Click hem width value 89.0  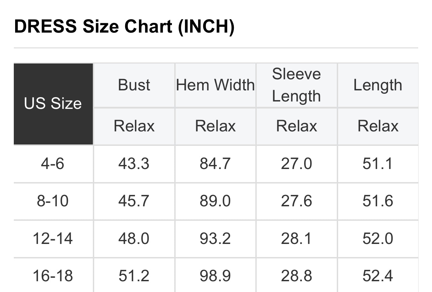[x=215, y=201]
